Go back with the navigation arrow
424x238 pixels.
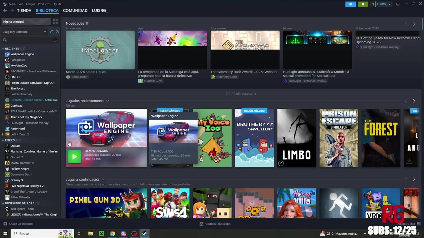coord(5,11)
